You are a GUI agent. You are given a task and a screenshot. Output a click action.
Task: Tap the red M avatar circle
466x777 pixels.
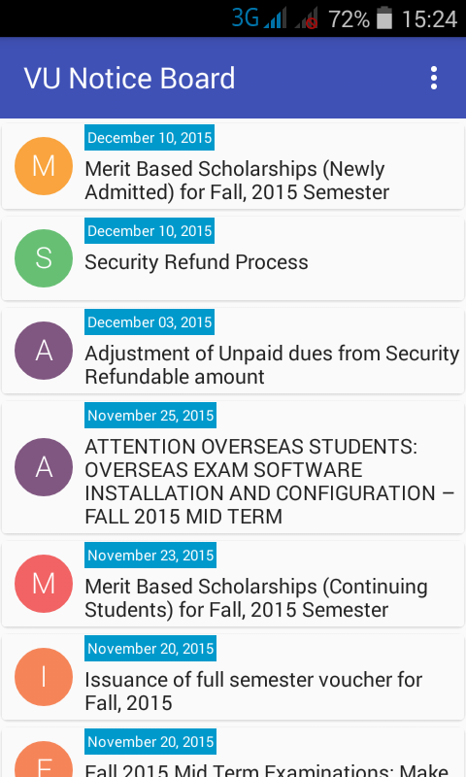pos(44,584)
